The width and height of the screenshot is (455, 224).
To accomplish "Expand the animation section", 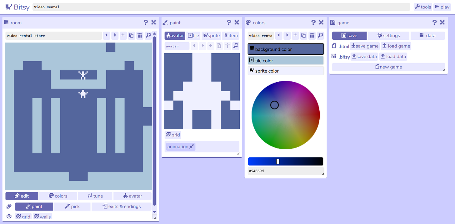I will click(x=181, y=146).
